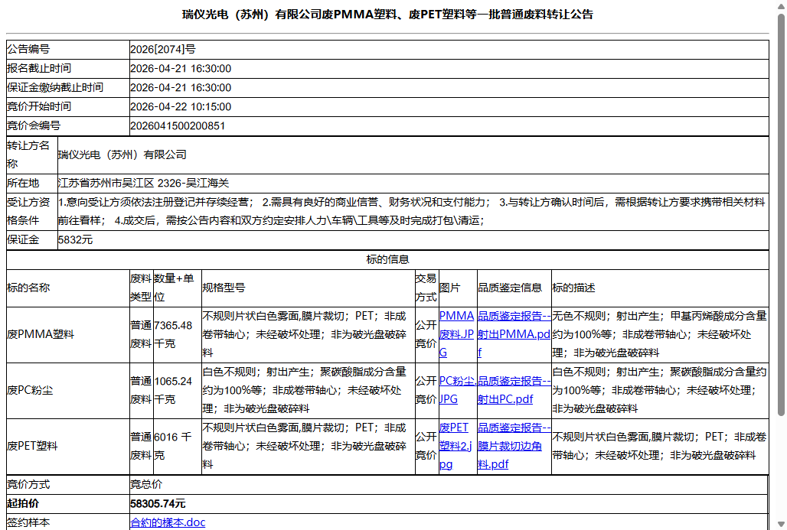Click the 起拍价 label
Image resolution: width=787 pixels, height=530 pixels.
(x=23, y=503)
